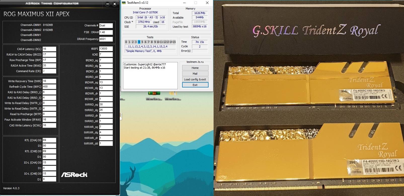This screenshot has height=196, width=404.
Task: Click the RTL (CHB) D0 value field
Action: pos(49,151)
